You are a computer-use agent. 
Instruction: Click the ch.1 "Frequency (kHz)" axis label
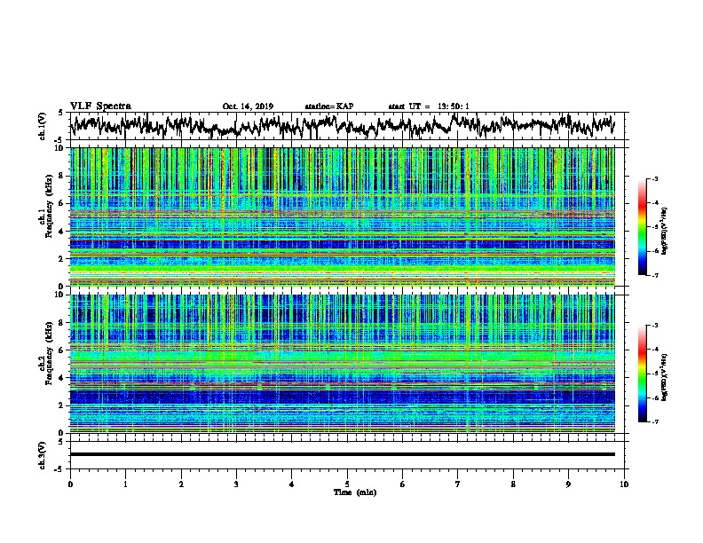pyautogui.click(x=49, y=207)
